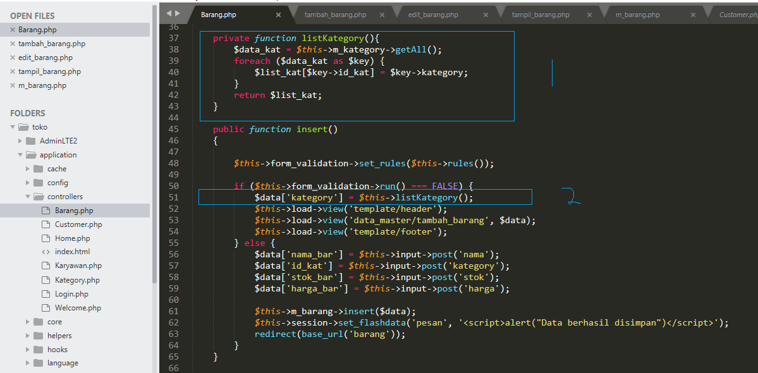Open Home.php in the controllers folder
This screenshot has height=373, width=758.
point(72,239)
